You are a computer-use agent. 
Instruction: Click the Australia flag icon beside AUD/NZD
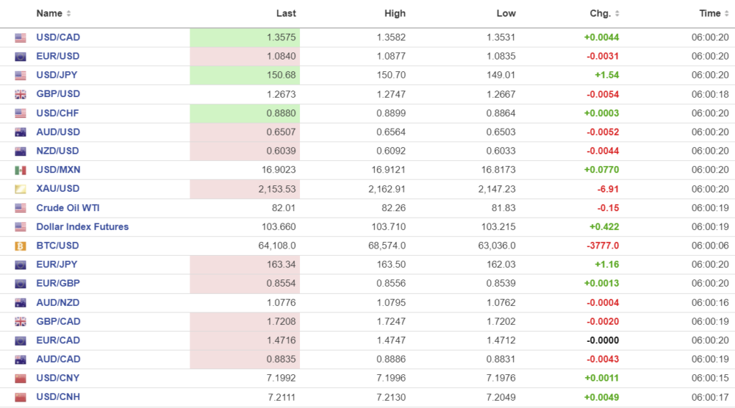point(20,302)
